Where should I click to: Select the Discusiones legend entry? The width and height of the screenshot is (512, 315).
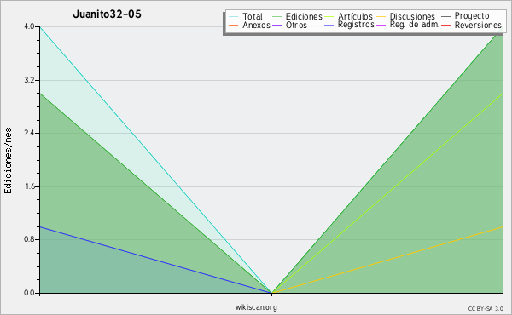[x=412, y=16]
